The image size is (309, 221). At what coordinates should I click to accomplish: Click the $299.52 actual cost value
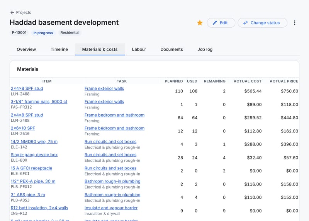[x=253, y=118]
